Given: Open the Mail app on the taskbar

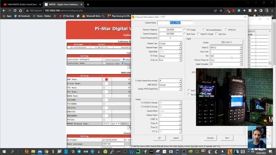Looking at the screenshot, I should tap(40, 152).
